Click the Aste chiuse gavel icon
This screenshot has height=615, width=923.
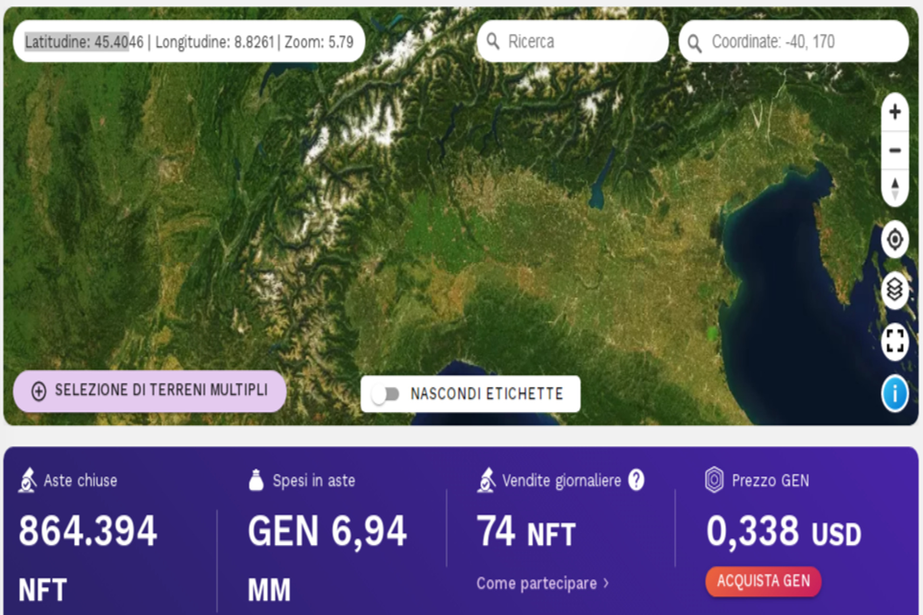(27, 480)
